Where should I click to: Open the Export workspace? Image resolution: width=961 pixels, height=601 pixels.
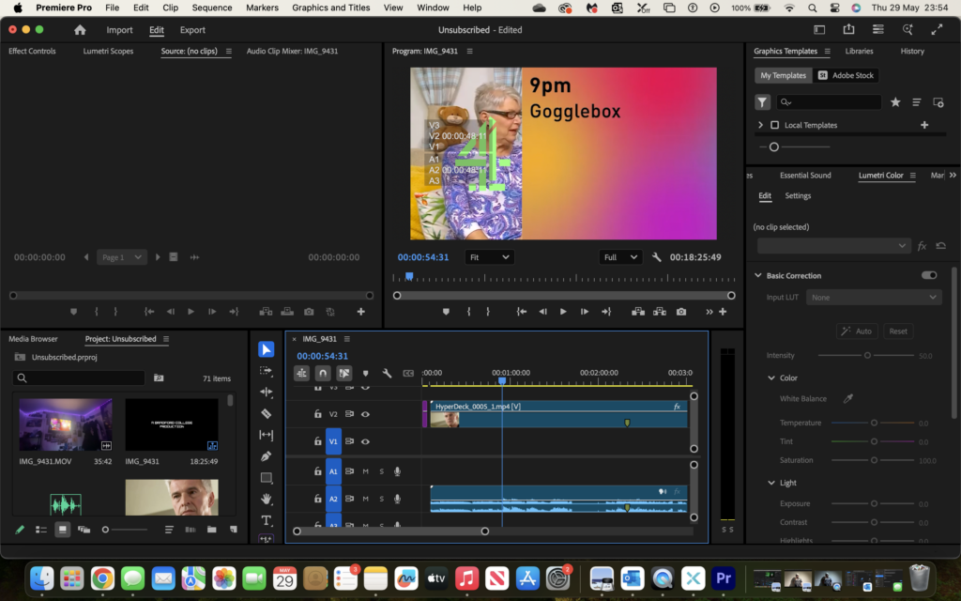click(x=192, y=30)
